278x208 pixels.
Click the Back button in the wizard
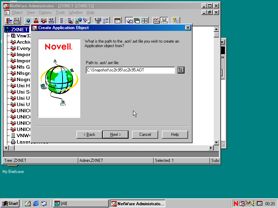click(x=89, y=135)
